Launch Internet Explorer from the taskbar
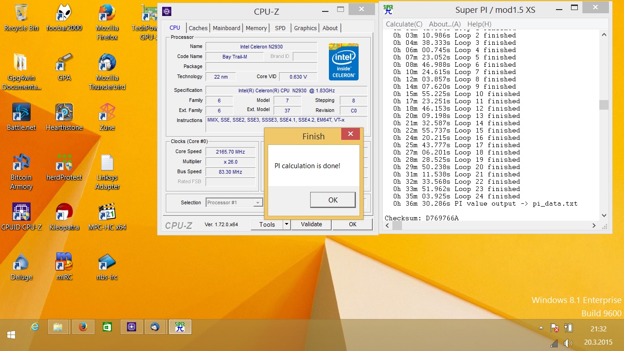The height and width of the screenshot is (351, 624). (x=34, y=327)
